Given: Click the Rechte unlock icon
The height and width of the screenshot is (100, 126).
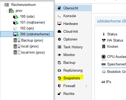Looking at the screenshot, I should pyautogui.click(x=59, y=94).
